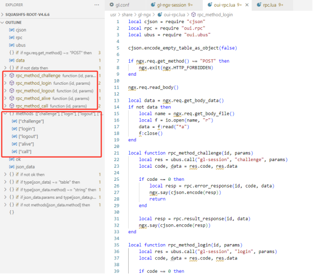Viewport: 313px width, 274px height.
Task: Click the gear icon on gl.conf tab
Action: [x=112, y=5]
